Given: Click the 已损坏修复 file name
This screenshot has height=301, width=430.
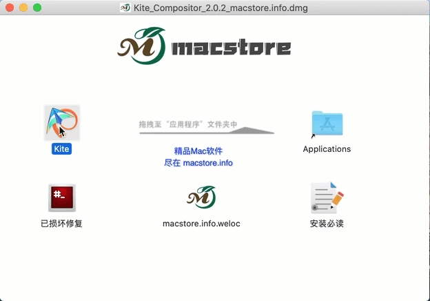Looking at the screenshot, I should point(61,224).
